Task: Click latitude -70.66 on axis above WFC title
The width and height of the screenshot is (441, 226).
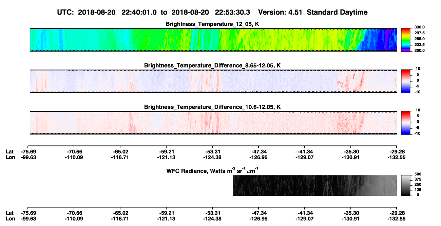Action: 74,151
